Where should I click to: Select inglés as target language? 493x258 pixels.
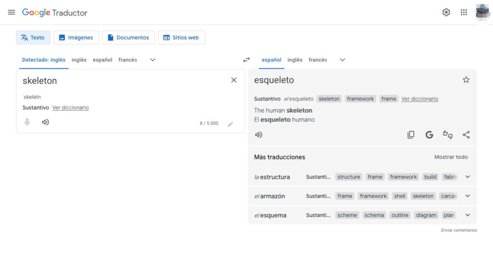[295, 60]
